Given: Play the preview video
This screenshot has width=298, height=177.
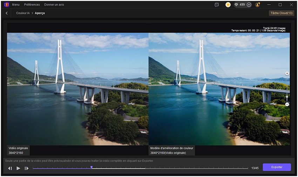Looking at the screenshot, I should coord(19,168).
